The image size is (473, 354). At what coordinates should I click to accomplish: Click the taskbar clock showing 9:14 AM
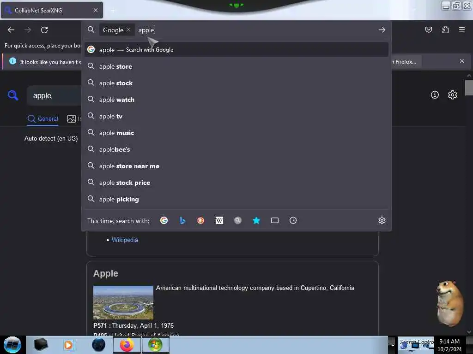tap(449, 345)
